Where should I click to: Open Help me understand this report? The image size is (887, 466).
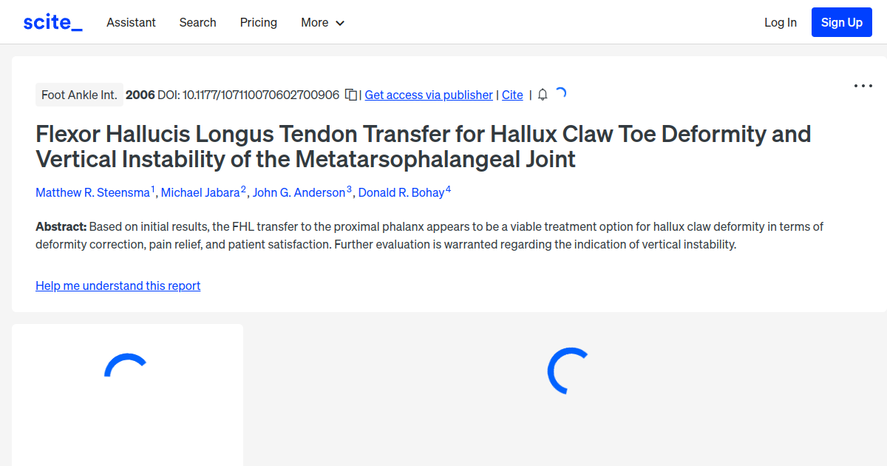pos(118,286)
